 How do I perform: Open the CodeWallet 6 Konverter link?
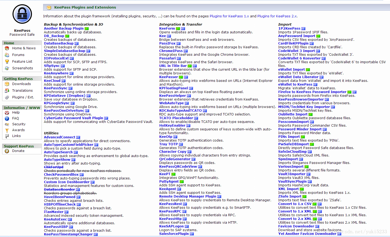tap(299, 58)
